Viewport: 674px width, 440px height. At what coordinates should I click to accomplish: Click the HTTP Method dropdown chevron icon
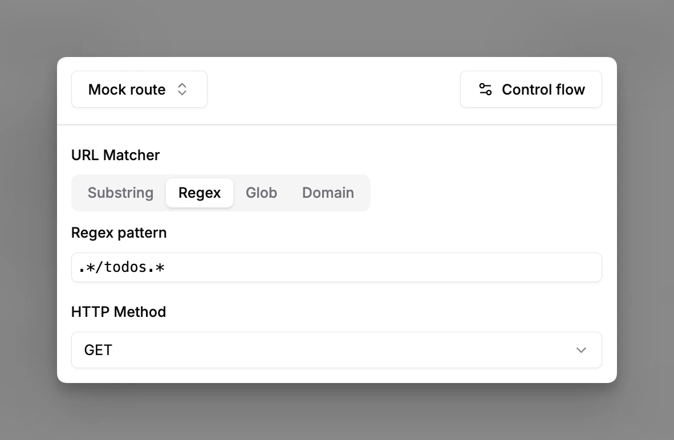click(x=581, y=350)
